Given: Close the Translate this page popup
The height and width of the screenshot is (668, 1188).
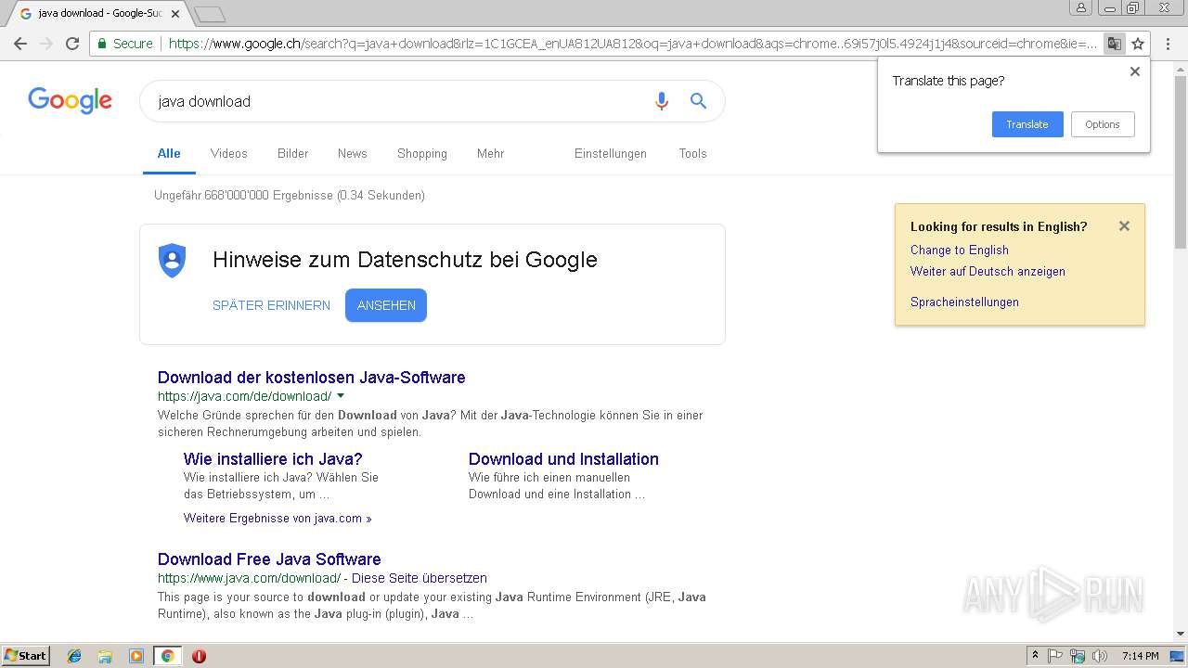Looking at the screenshot, I should (1134, 71).
